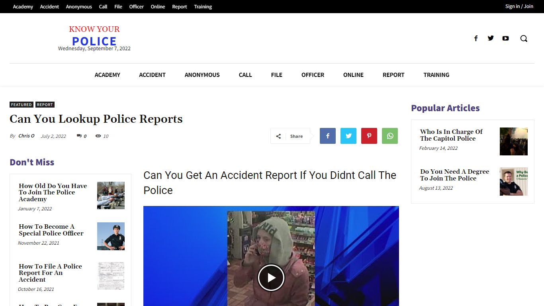Select the FEATURED category tag
This screenshot has height=306, width=544.
point(22,105)
